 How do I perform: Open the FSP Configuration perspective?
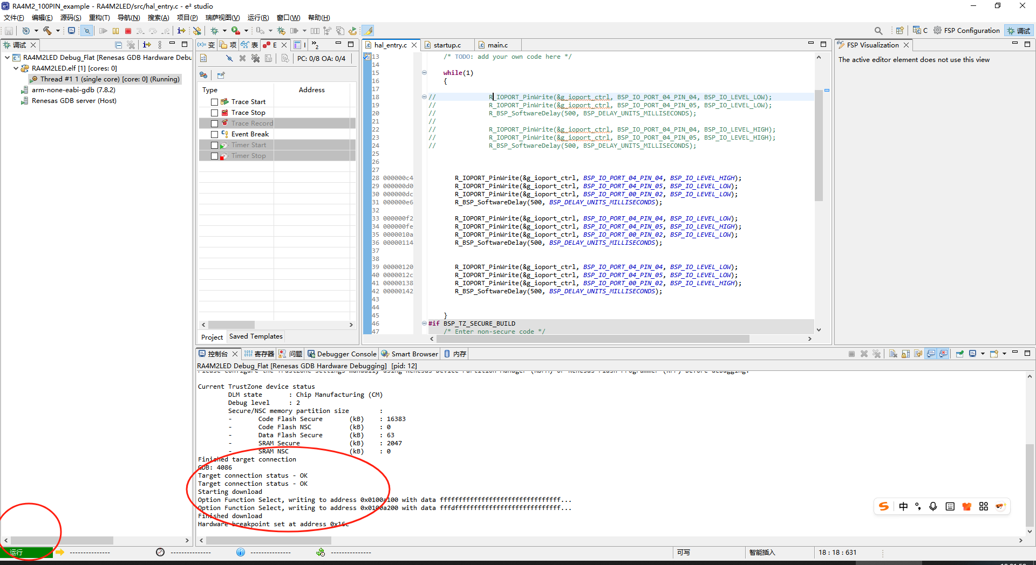coord(966,31)
